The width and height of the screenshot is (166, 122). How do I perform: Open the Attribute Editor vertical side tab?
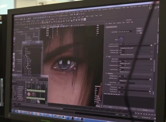158,38
